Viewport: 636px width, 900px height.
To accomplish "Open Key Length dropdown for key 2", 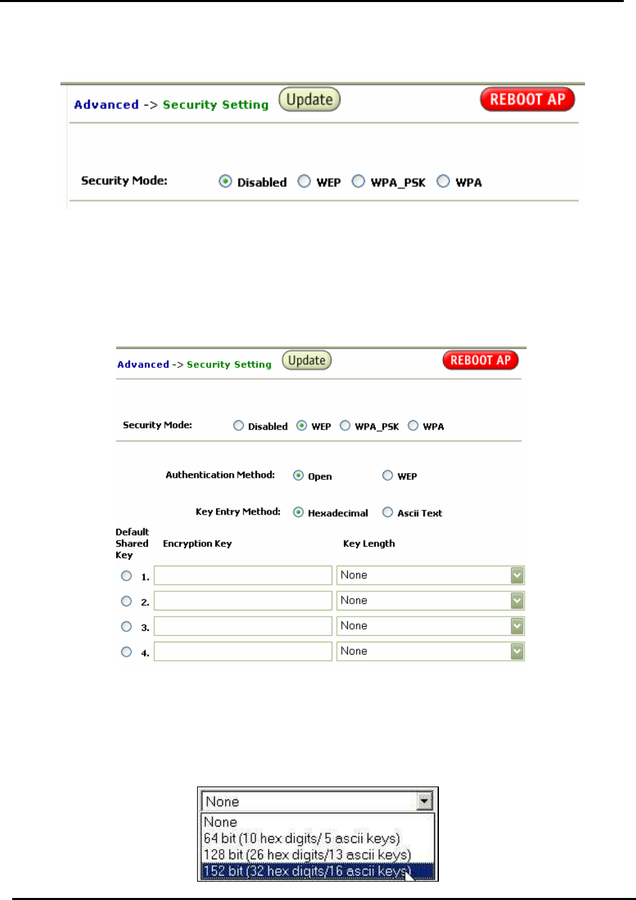I will coord(431,601).
